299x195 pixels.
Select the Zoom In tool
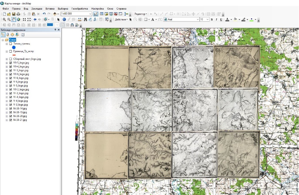point(4,20)
